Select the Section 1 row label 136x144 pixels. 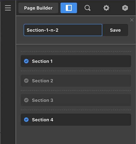[42, 61]
